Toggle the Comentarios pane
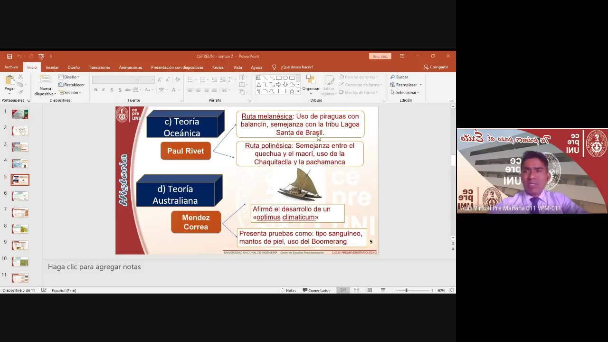This screenshot has height=342, width=608. tap(316, 290)
